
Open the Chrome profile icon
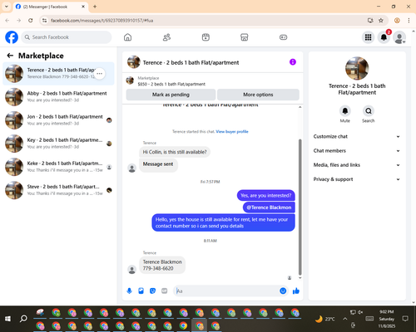pyautogui.click(x=397, y=21)
